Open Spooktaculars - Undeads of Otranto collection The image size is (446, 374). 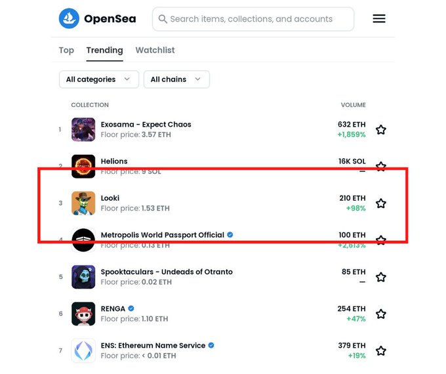[167, 272]
